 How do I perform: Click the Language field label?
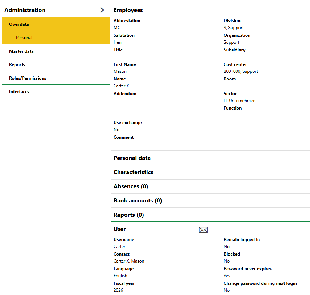click(x=123, y=269)
